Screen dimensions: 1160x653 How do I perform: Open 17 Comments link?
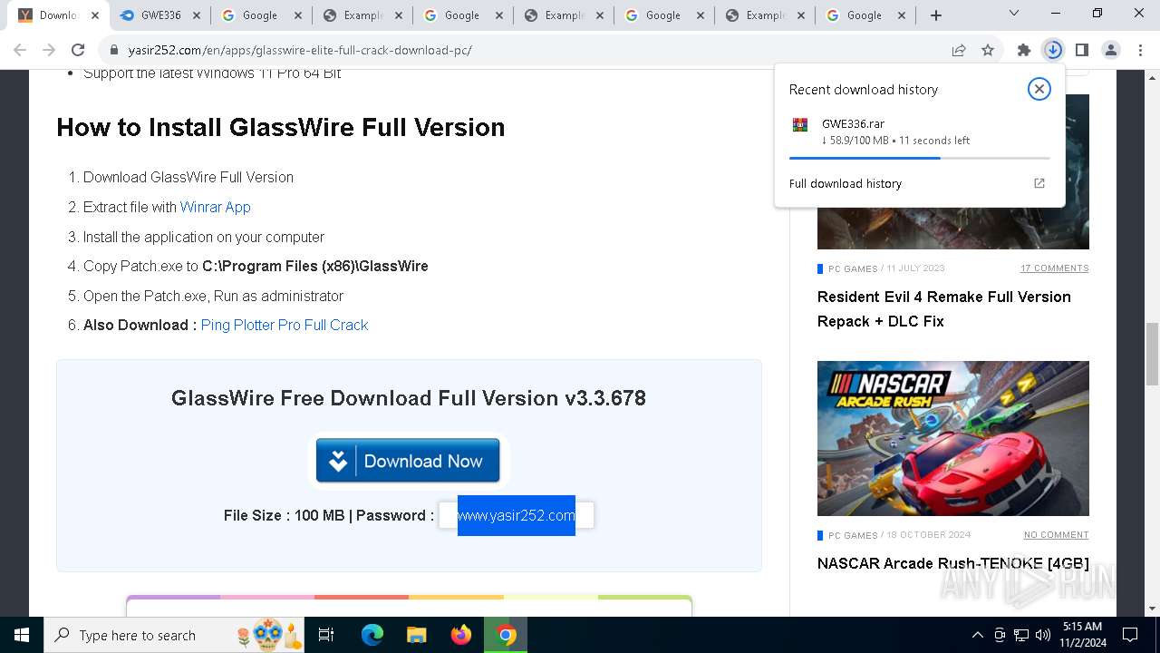click(1055, 268)
